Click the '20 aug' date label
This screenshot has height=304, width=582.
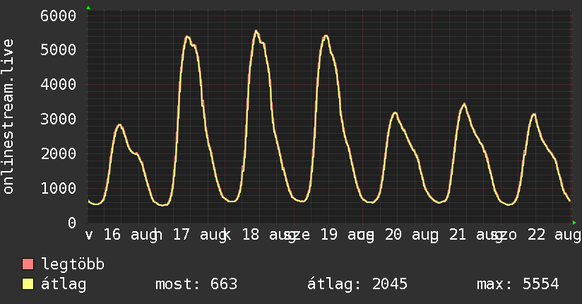(412, 235)
